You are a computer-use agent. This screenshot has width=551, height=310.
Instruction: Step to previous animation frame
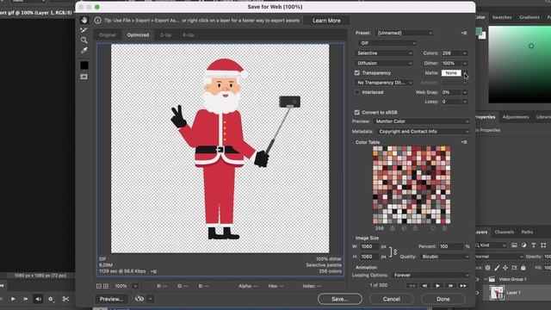[424, 286]
